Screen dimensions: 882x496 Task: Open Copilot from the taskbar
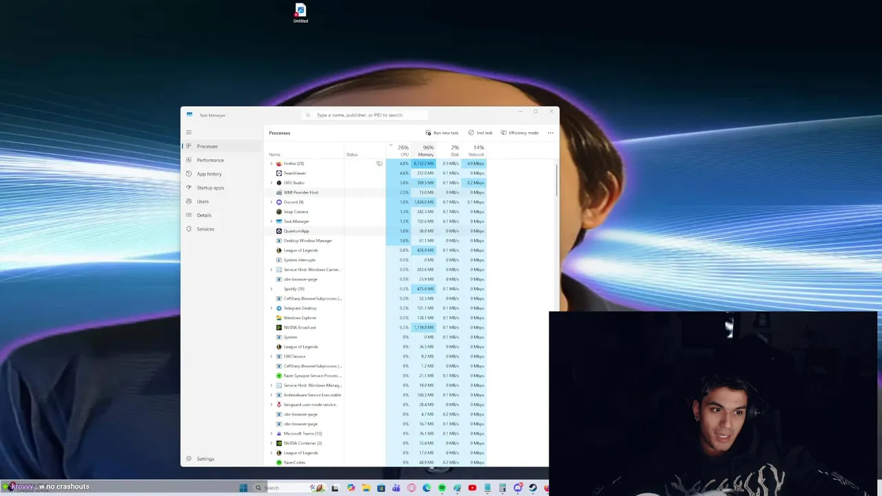(351, 488)
